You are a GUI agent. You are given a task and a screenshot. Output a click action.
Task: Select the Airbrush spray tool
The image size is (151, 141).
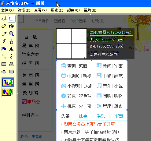[4, 49]
